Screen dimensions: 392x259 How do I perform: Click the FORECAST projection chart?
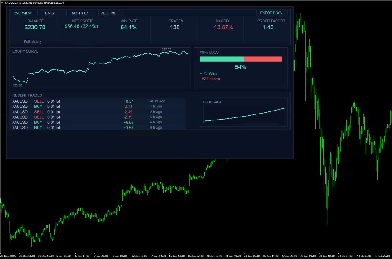[244, 114]
